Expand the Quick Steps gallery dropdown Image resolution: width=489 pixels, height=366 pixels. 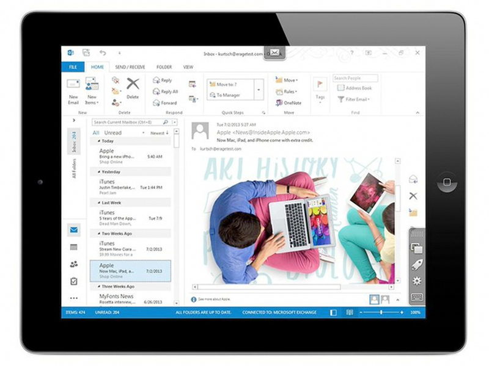(x=259, y=90)
